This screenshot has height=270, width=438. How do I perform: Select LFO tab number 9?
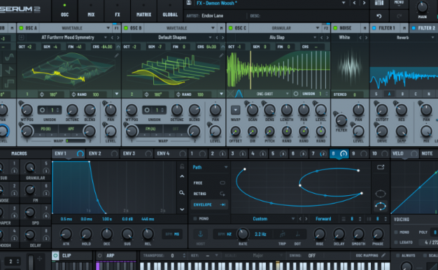(359, 154)
